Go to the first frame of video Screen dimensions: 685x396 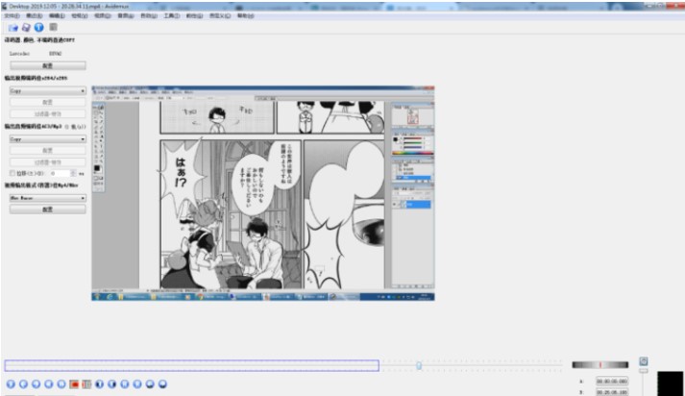125,384
